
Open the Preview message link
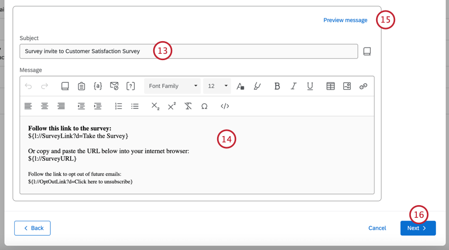point(345,20)
